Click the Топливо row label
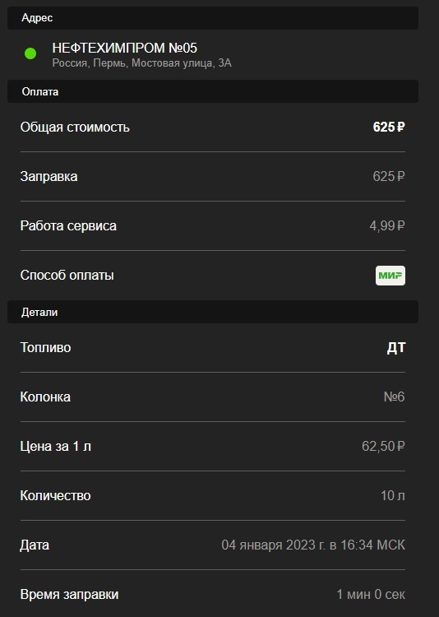The width and height of the screenshot is (439, 617). (46, 348)
